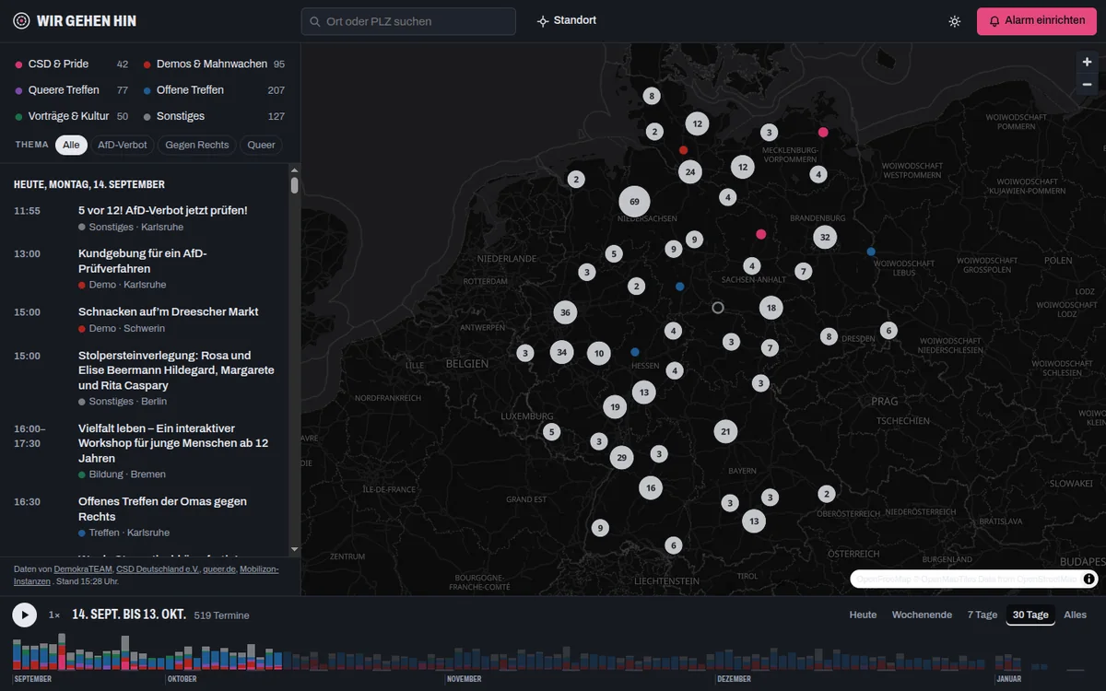Start timeline playback with play button
Viewport: 1106px width, 691px height.
25,615
